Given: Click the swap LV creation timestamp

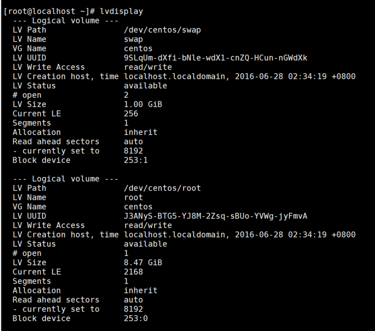Looking at the screenshot, I should click(x=298, y=77).
